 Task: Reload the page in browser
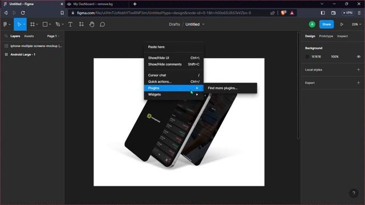[x=23, y=13]
